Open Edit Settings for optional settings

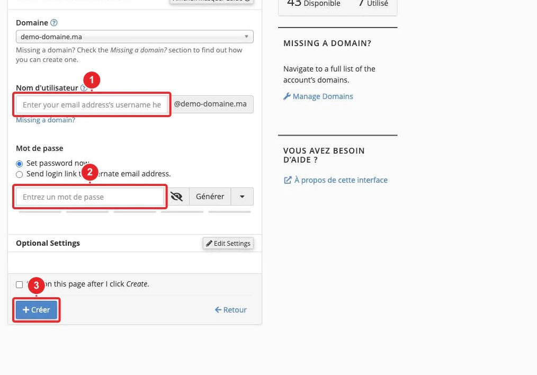tap(228, 243)
